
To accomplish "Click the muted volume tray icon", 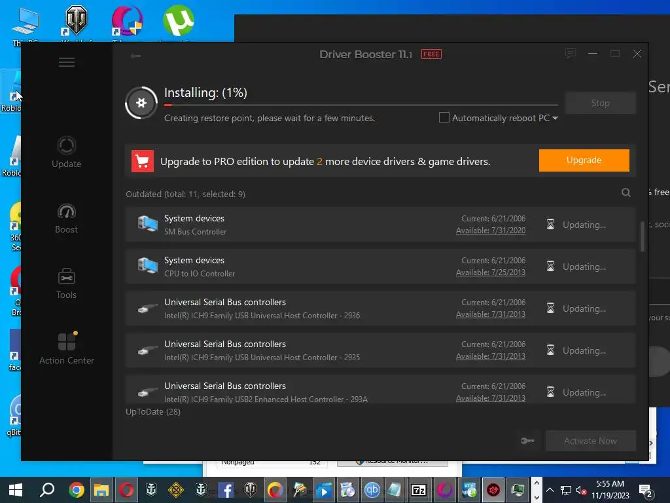I will point(581,490).
